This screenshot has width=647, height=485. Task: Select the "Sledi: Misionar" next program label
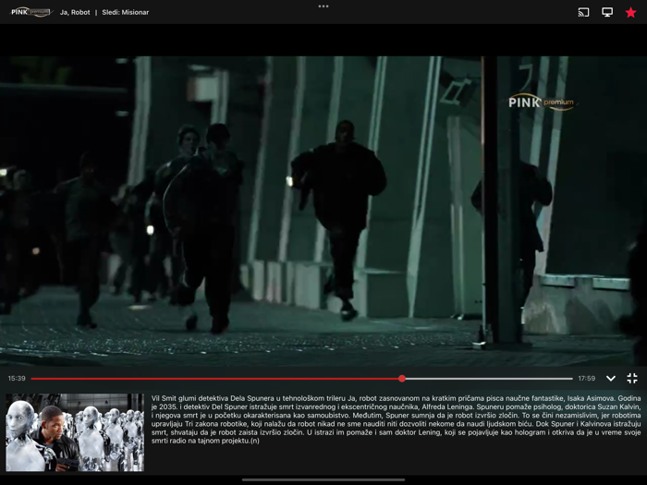coord(125,13)
